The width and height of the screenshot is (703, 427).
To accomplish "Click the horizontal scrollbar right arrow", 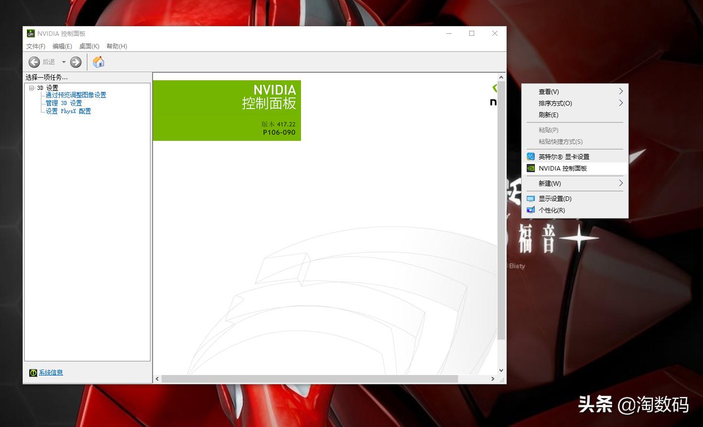I will pyautogui.click(x=493, y=379).
